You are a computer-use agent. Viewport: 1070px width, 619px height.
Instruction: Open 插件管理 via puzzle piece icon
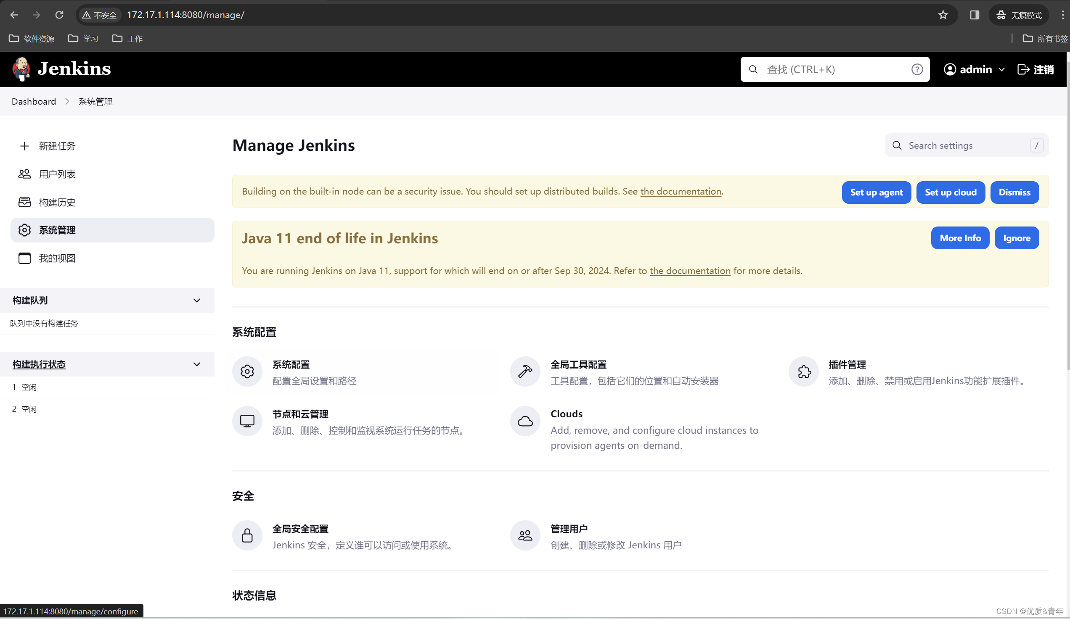pos(803,371)
